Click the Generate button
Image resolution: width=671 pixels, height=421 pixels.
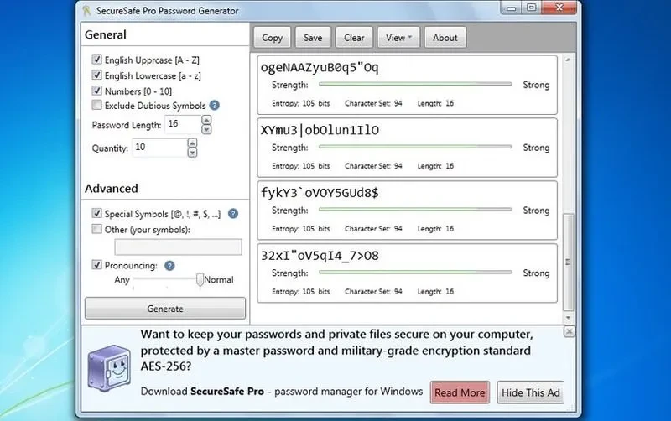click(x=165, y=309)
